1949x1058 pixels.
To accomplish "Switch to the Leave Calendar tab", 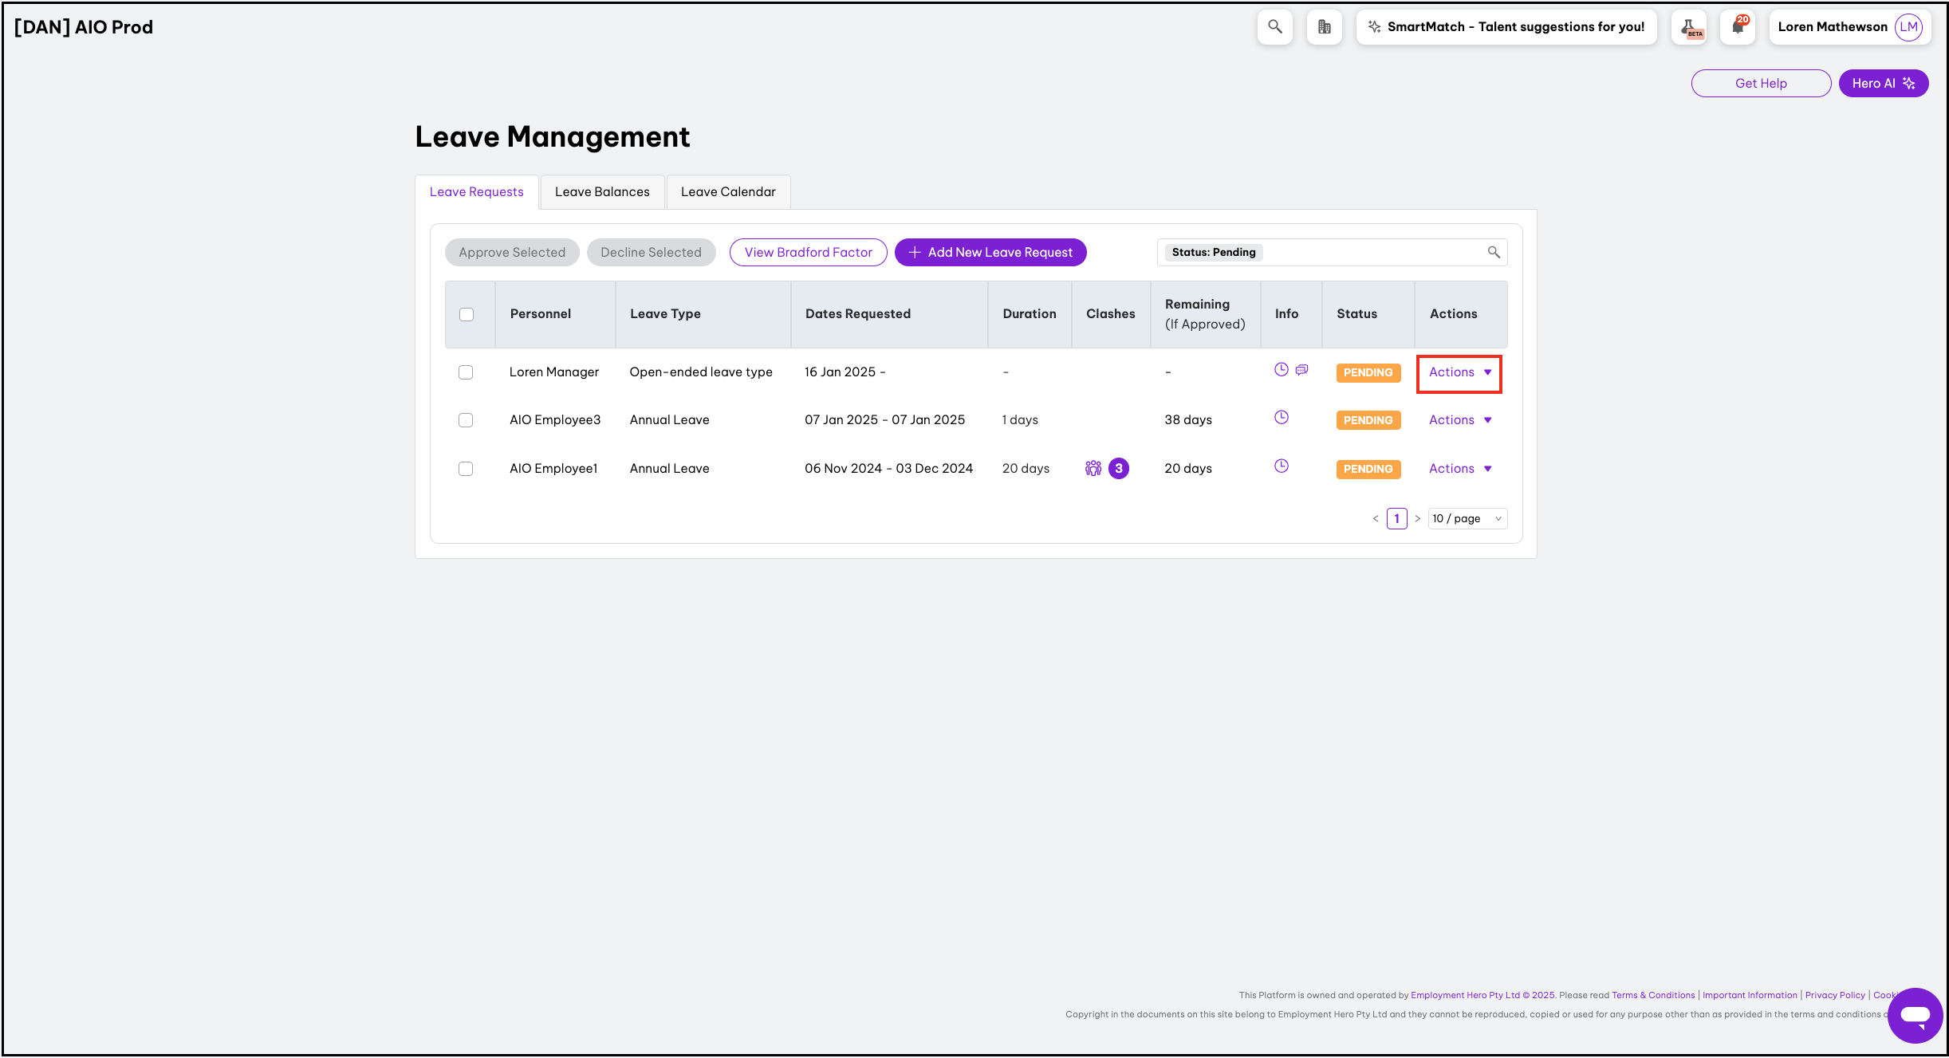I will 727,192.
